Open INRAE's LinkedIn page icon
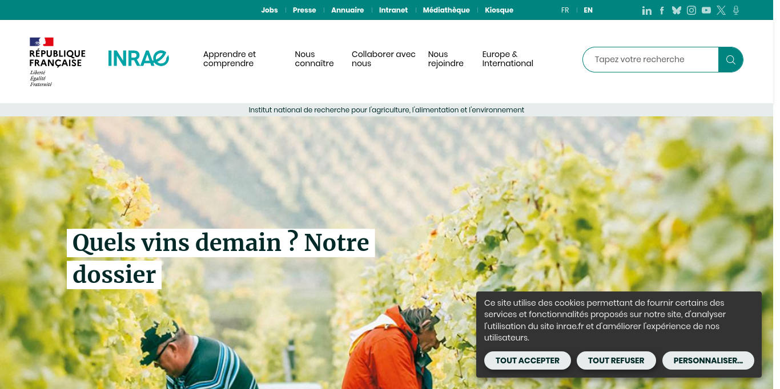The width and height of the screenshot is (780, 389). [x=647, y=10]
